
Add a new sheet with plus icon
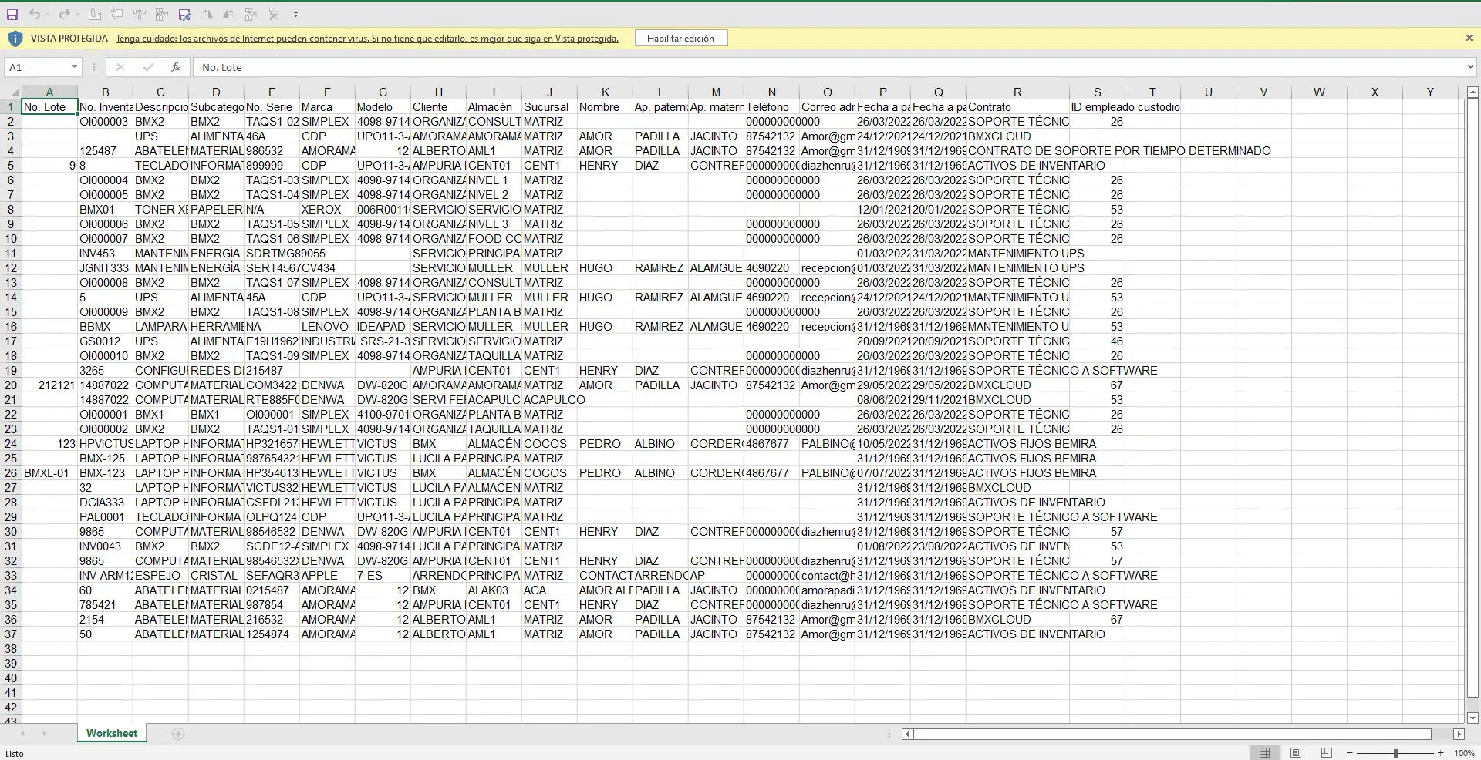[x=178, y=733]
